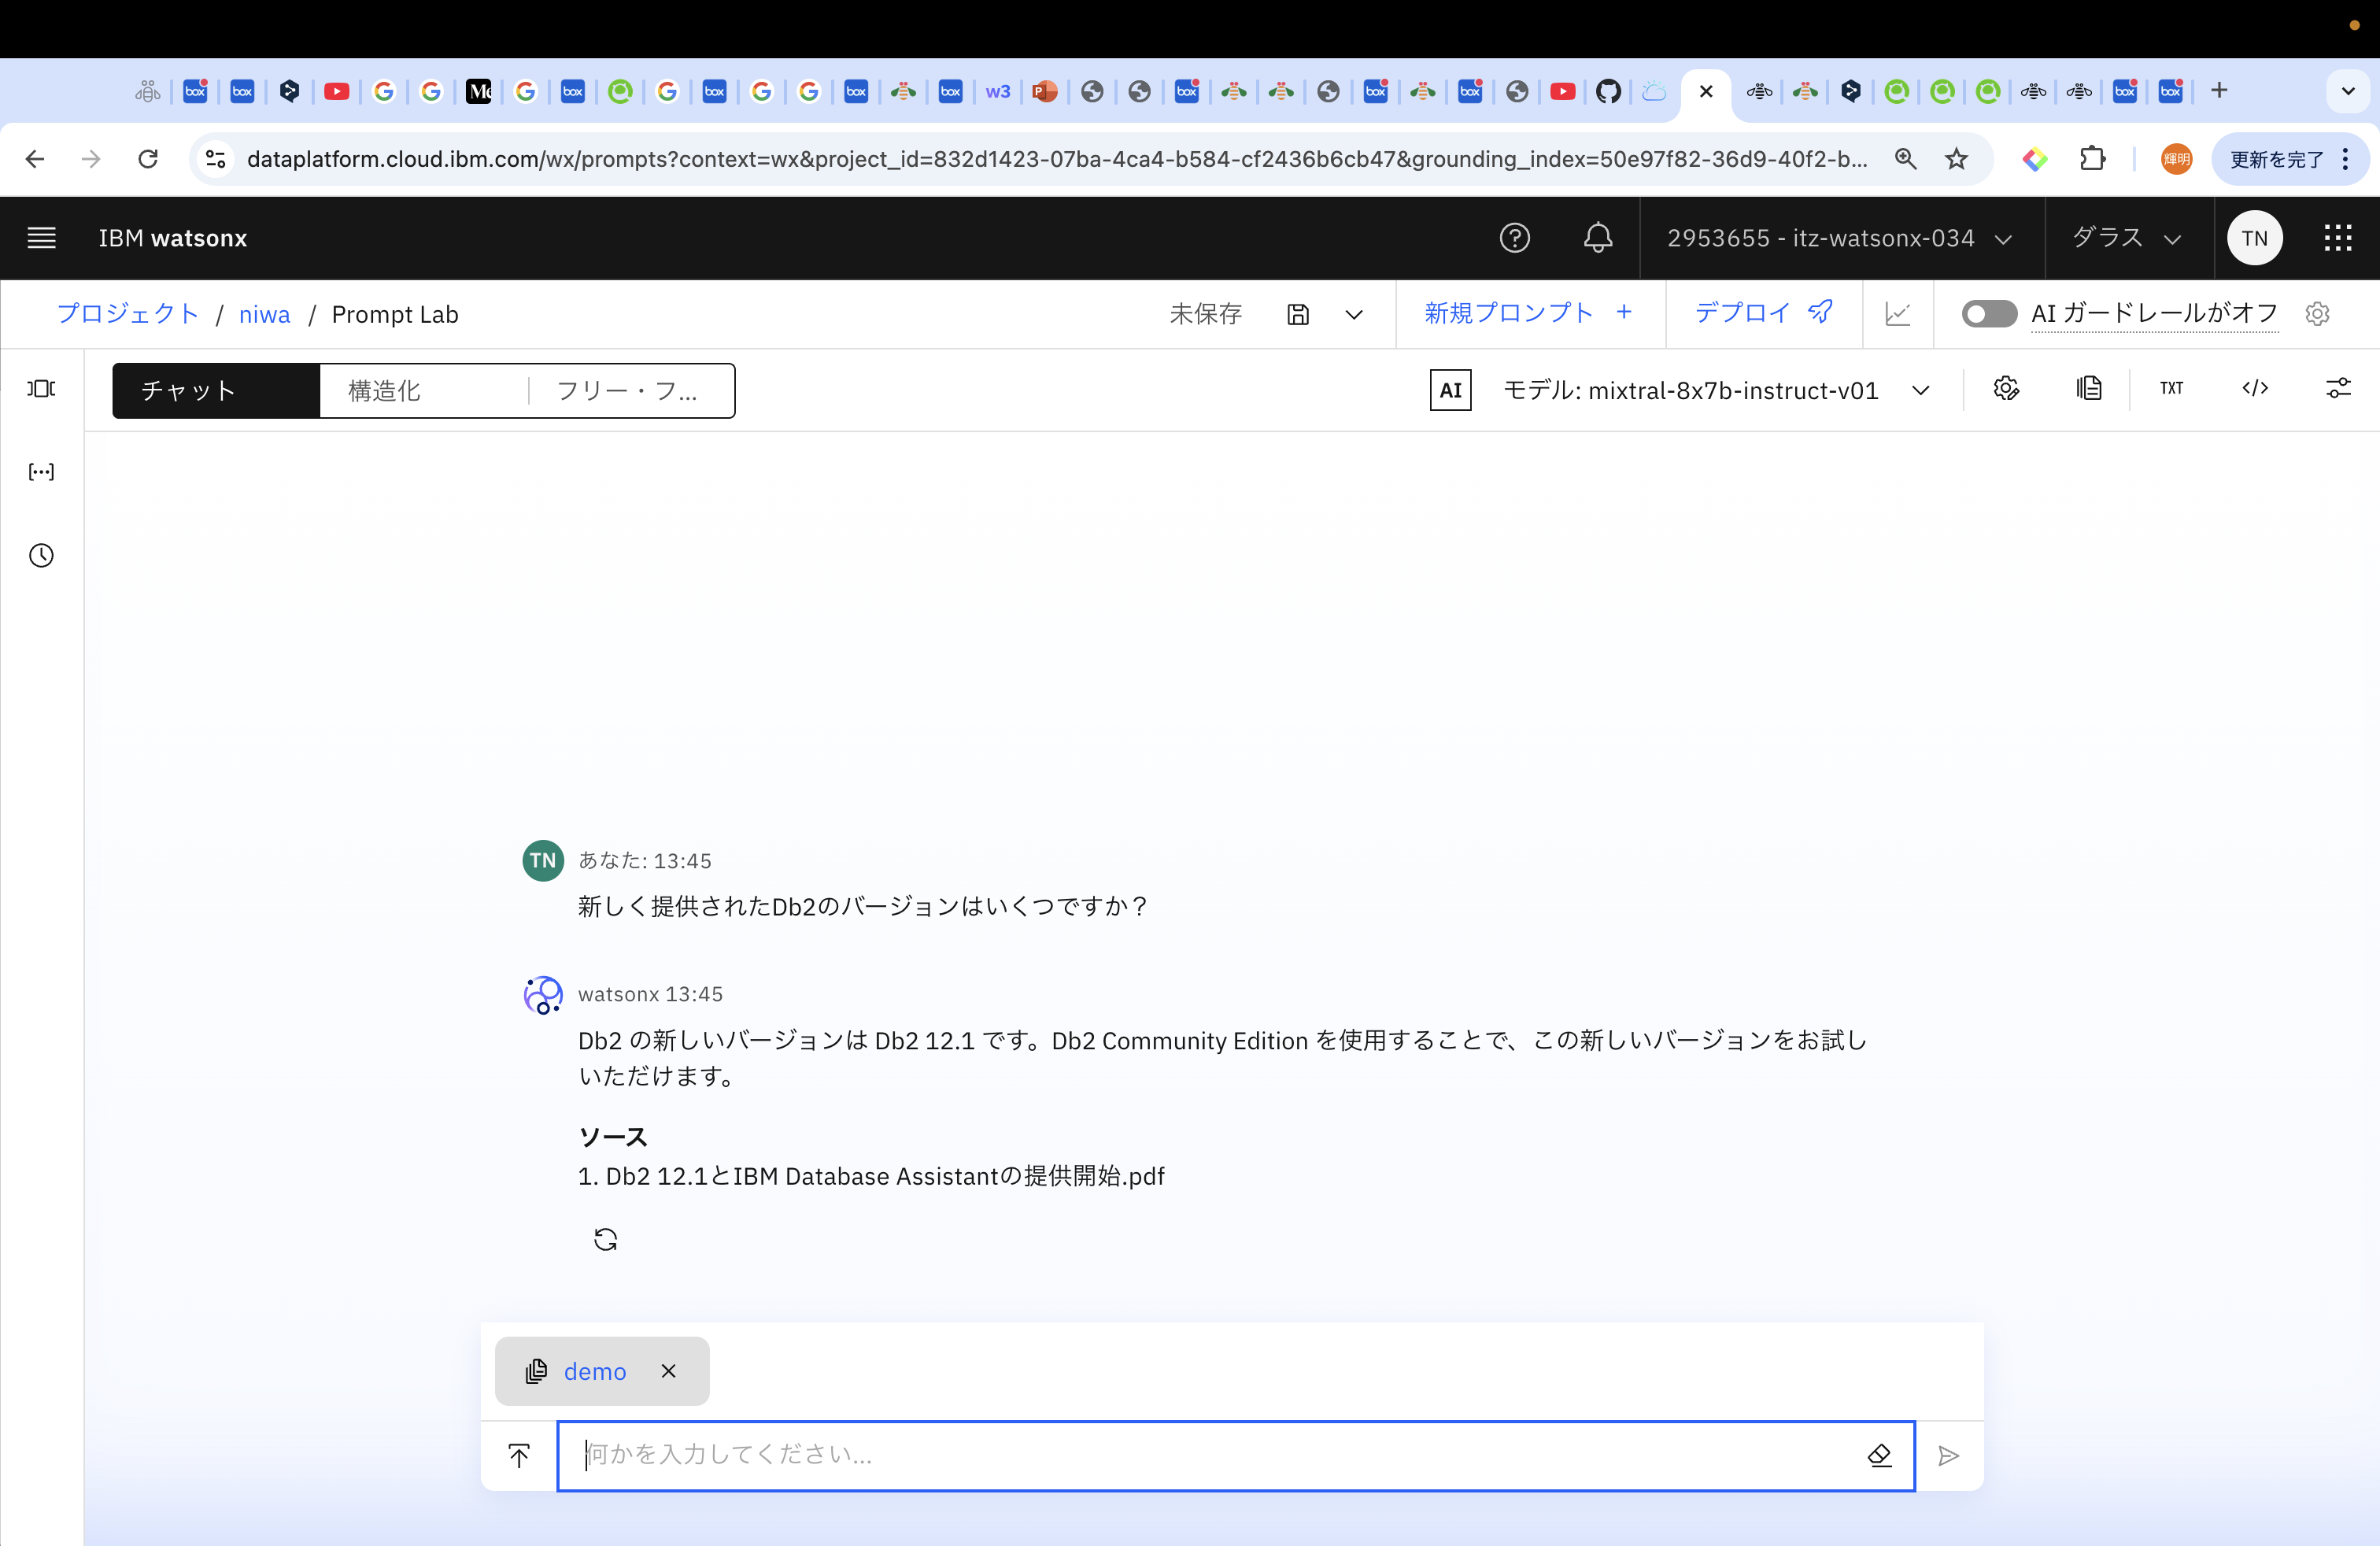This screenshot has height=1546, width=2380.
Task: Click the send message arrow icon
Action: [1948, 1455]
